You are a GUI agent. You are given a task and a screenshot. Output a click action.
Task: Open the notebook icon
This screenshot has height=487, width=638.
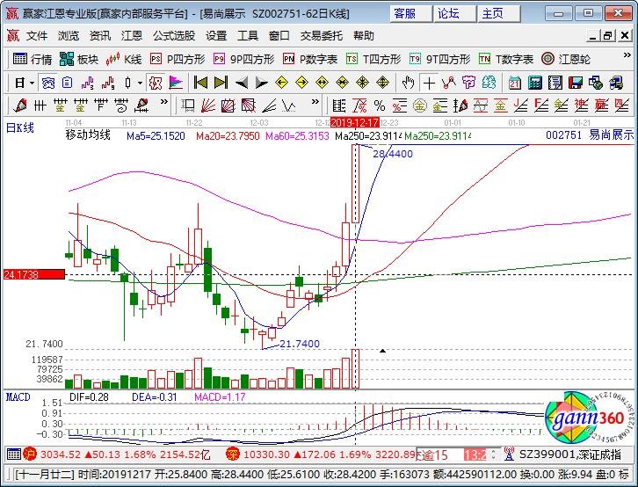555,84
